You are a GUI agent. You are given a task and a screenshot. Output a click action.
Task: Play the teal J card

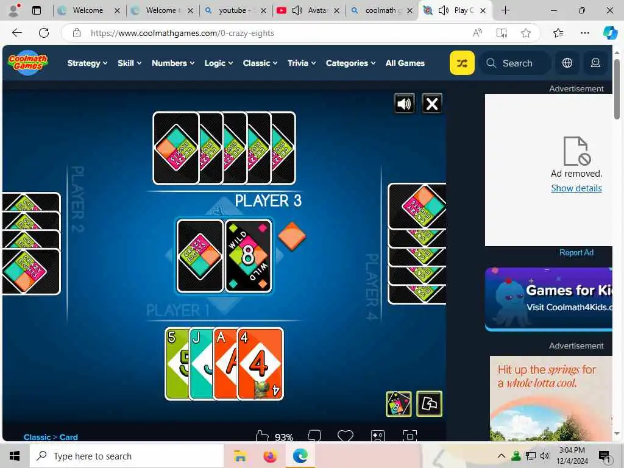(x=201, y=364)
